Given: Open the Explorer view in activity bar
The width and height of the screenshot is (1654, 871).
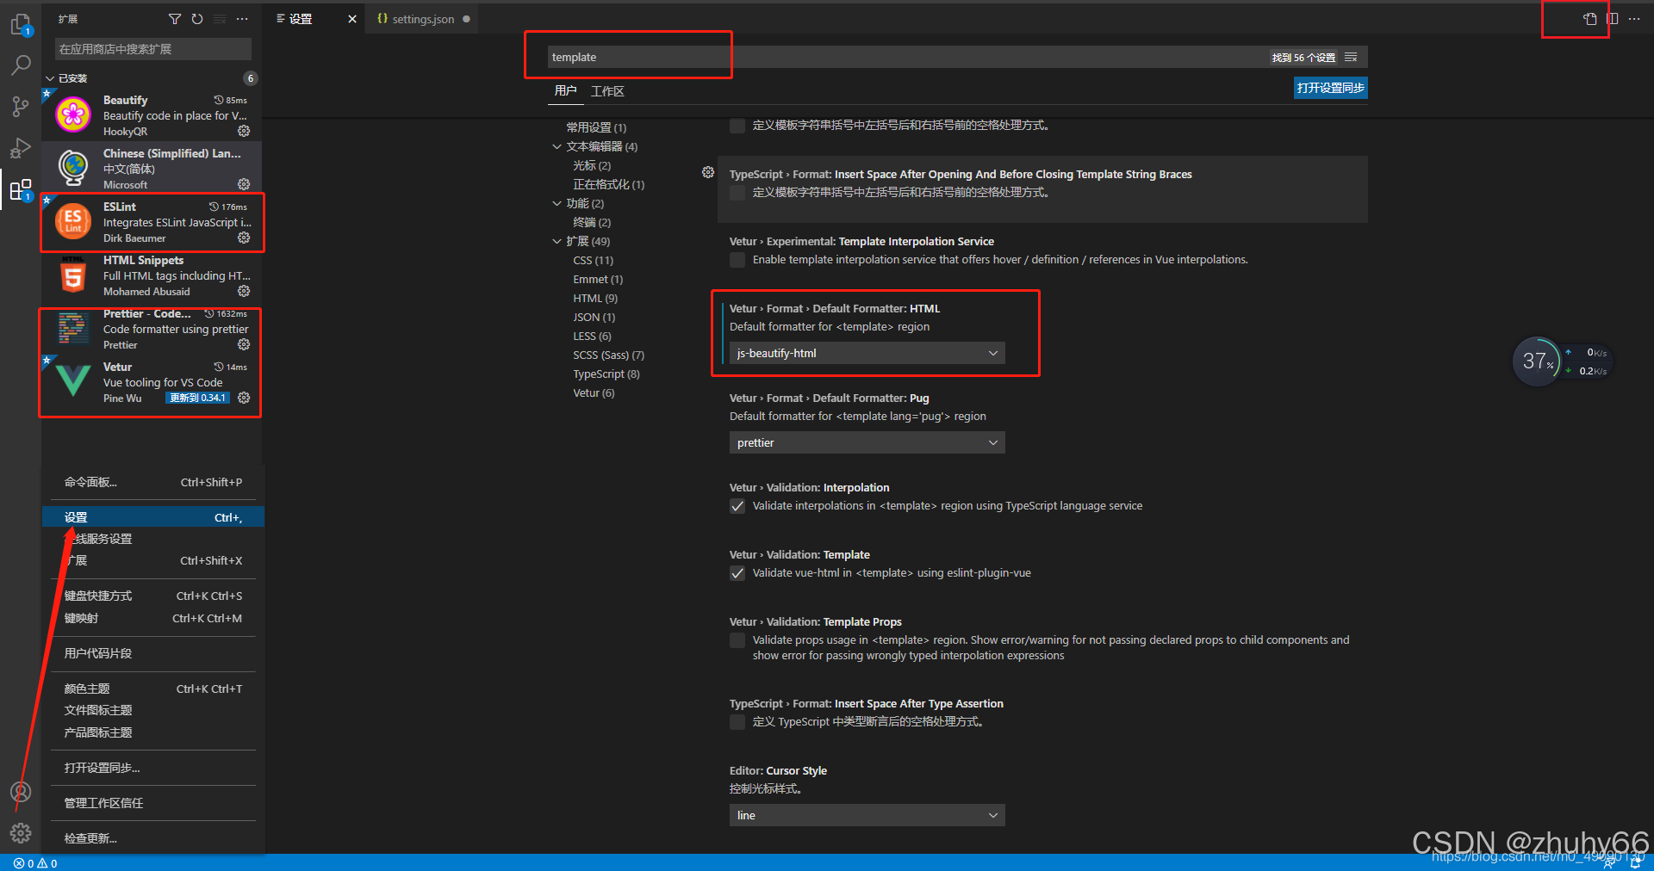Looking at the screenshot, I should tap(21, 25).
